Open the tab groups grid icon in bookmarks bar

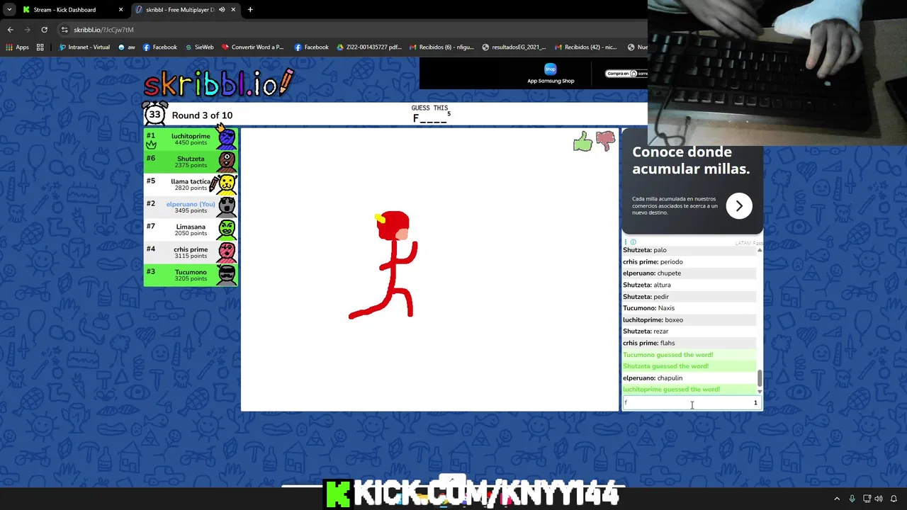tap(40, 47)
